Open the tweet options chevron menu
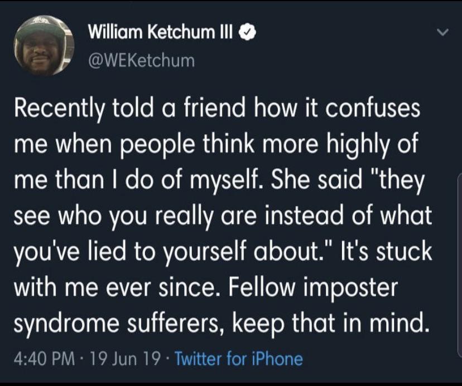 (x=442, y=33)
